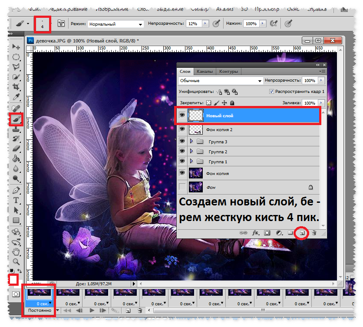Open the Обычные blend mode dropdown

pos(221,81)
